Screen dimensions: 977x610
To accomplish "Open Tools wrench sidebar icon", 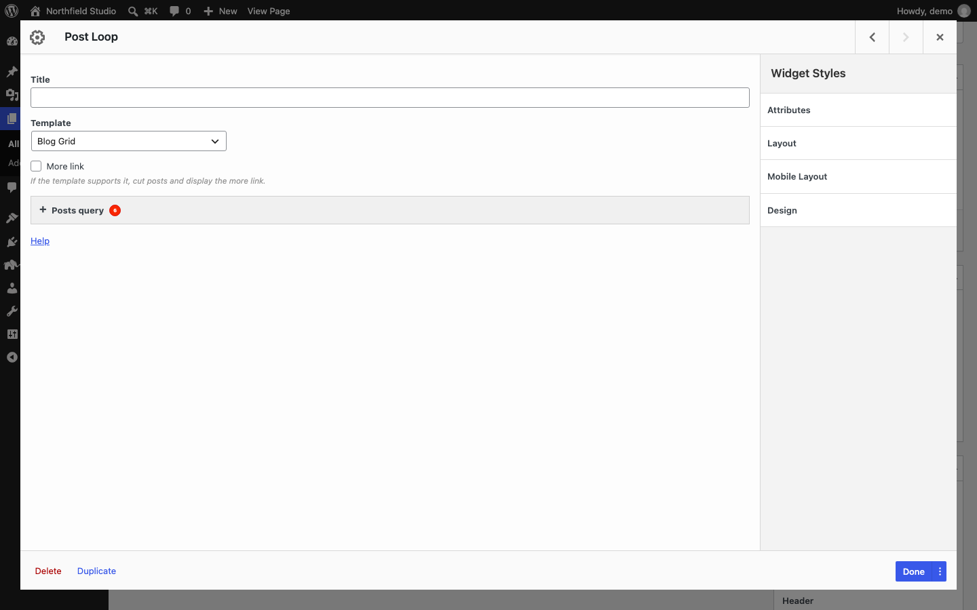I will point(12,311).
